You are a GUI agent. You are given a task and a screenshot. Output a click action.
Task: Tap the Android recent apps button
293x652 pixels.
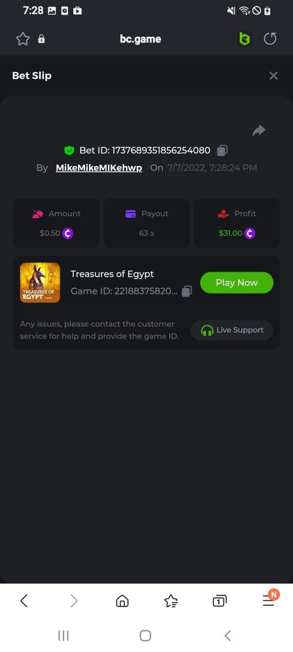click(63, 636)
